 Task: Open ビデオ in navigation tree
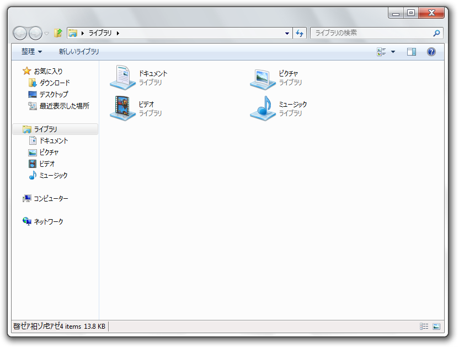point(47,164)
